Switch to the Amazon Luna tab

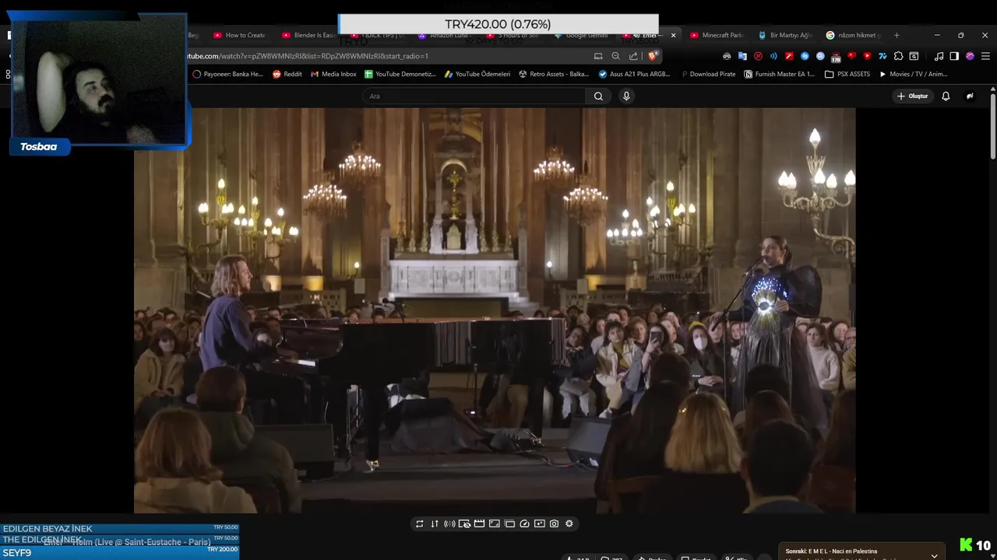(x=444, y=35)
